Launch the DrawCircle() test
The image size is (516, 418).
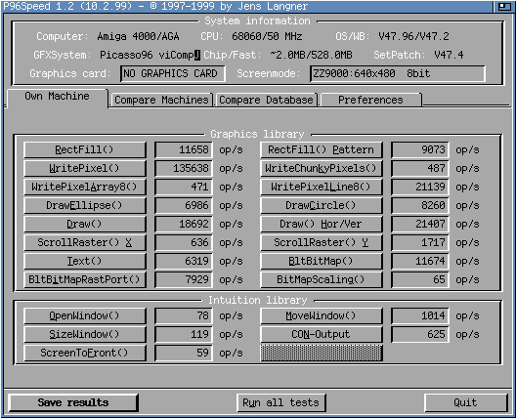click(x=322, y=205)
